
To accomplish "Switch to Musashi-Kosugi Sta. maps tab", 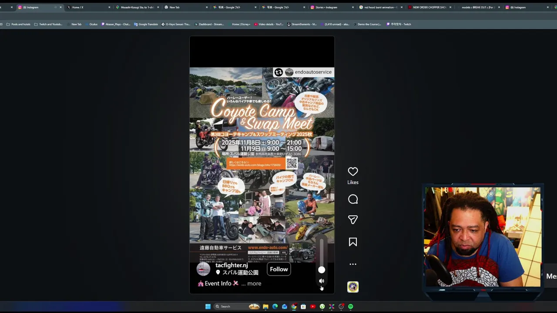I will 137,7.
